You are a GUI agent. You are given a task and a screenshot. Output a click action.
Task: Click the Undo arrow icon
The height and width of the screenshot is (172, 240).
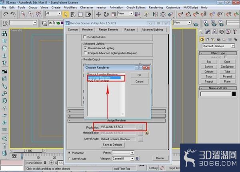6,14
